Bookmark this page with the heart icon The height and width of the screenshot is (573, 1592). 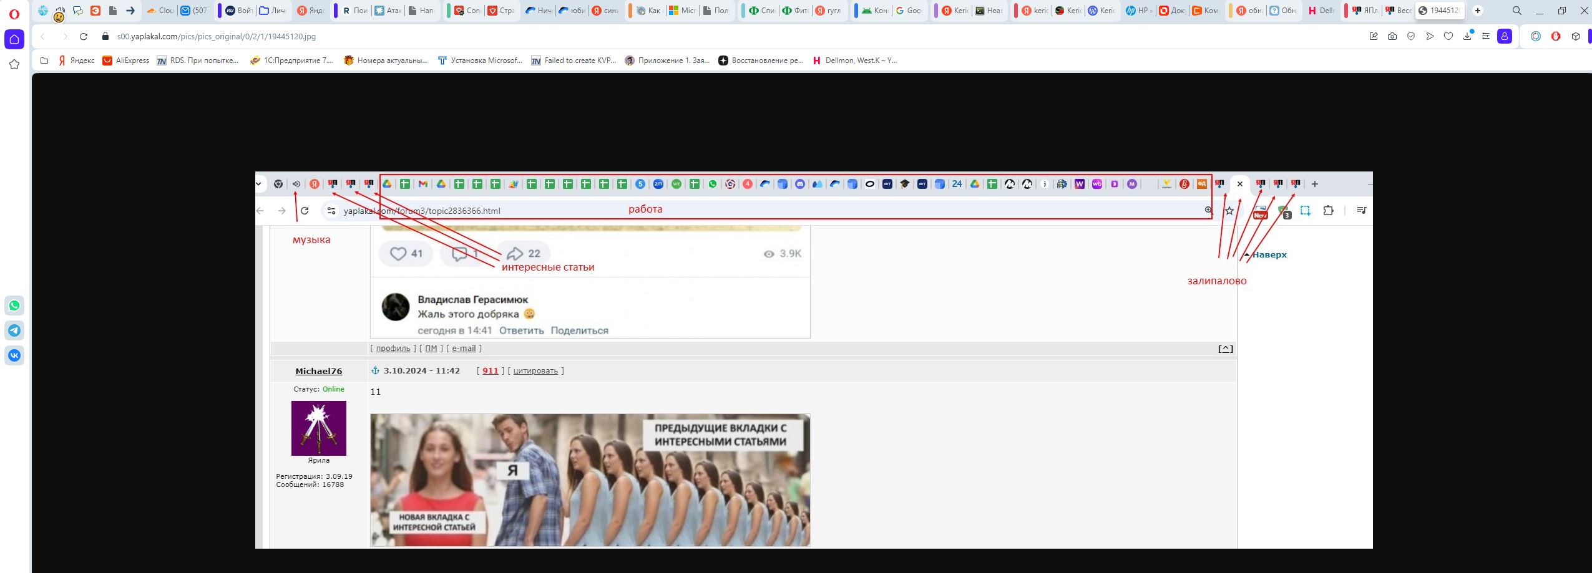coord(1448,37)
